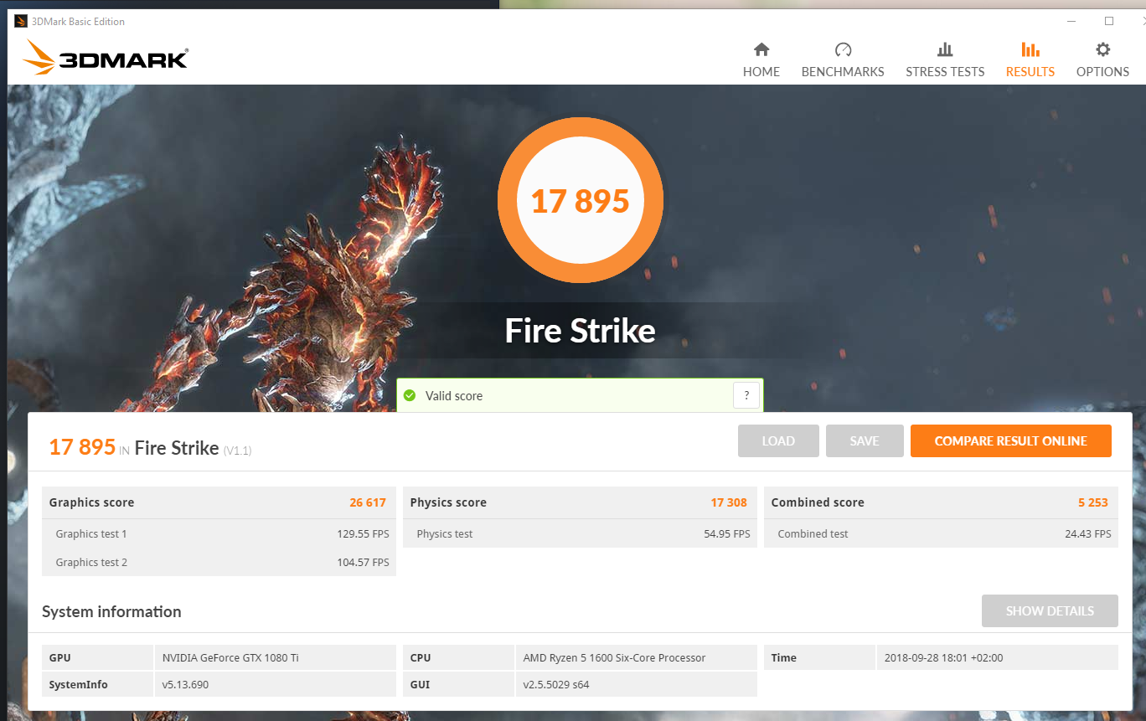Click the SystemInfo version v5.13.690 cell
The height and width of the screenshot is (721, 1146).
click(x=276, y=684)
